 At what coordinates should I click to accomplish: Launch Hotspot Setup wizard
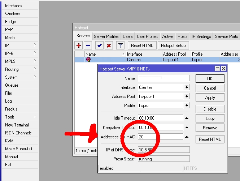[173, 46]
